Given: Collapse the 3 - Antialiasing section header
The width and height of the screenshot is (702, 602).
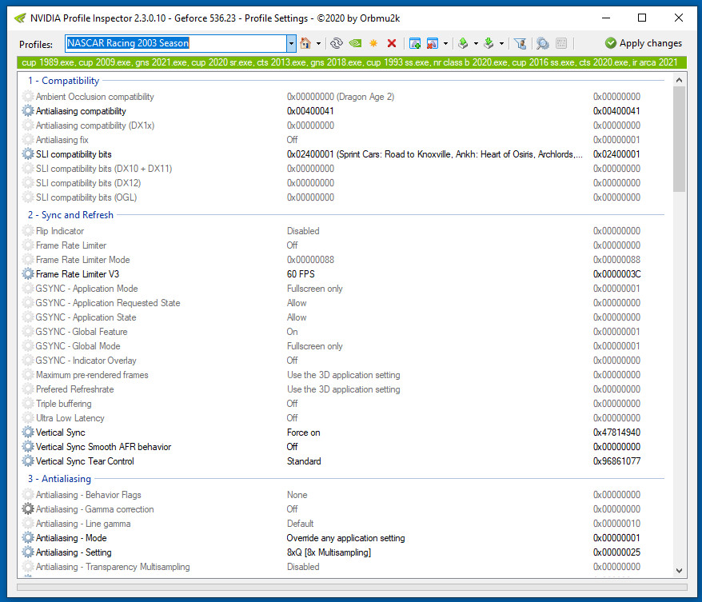Looking at the screenshot, I should 59,479.
